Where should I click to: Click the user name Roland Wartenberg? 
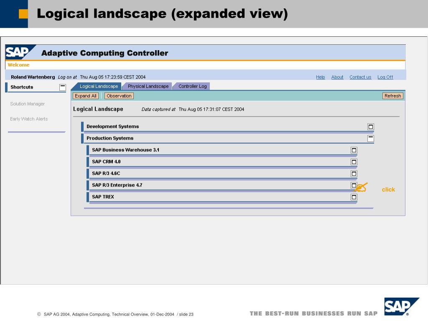pos(33,77)
